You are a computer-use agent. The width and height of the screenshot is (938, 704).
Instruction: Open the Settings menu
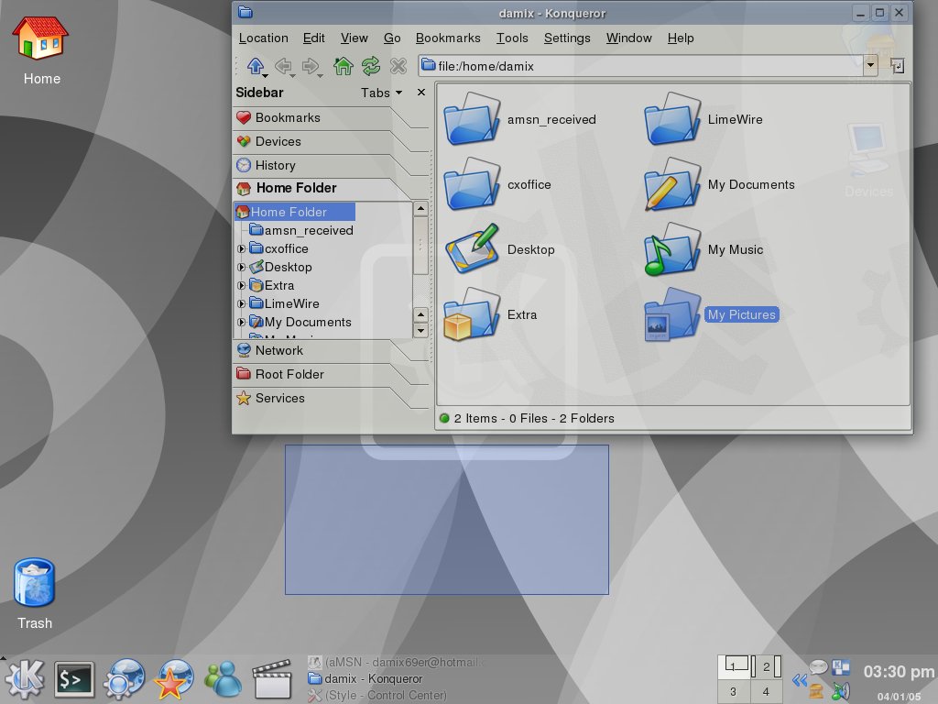[566, 38]
